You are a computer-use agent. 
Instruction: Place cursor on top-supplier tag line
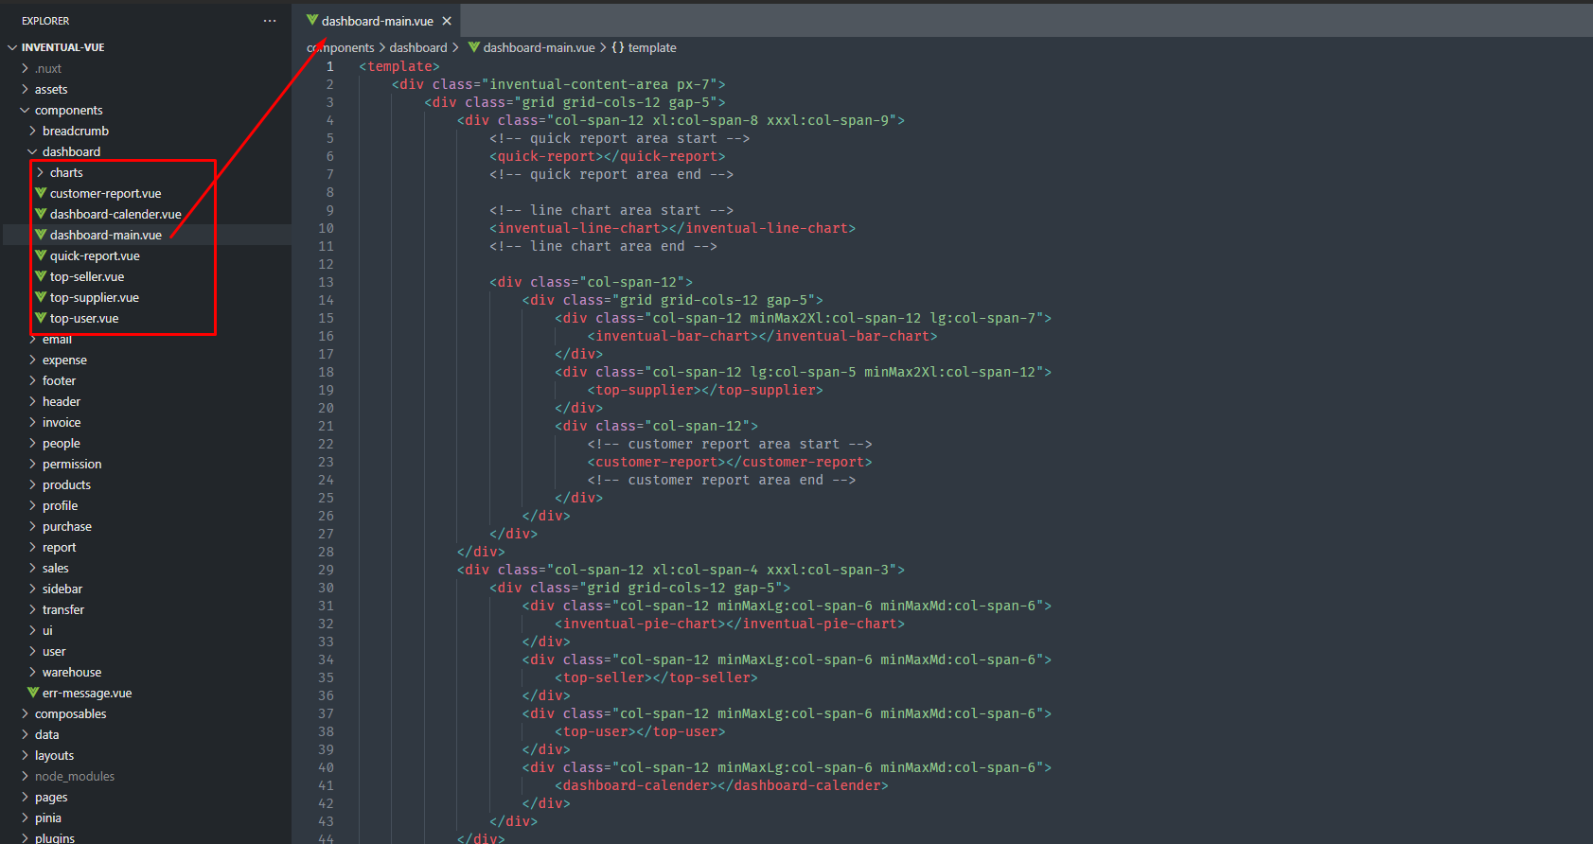[x=705, y=390]
